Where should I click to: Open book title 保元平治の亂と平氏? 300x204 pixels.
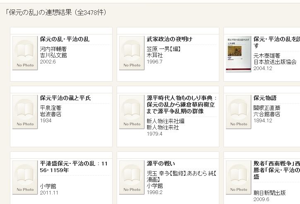tap(65, 98)
